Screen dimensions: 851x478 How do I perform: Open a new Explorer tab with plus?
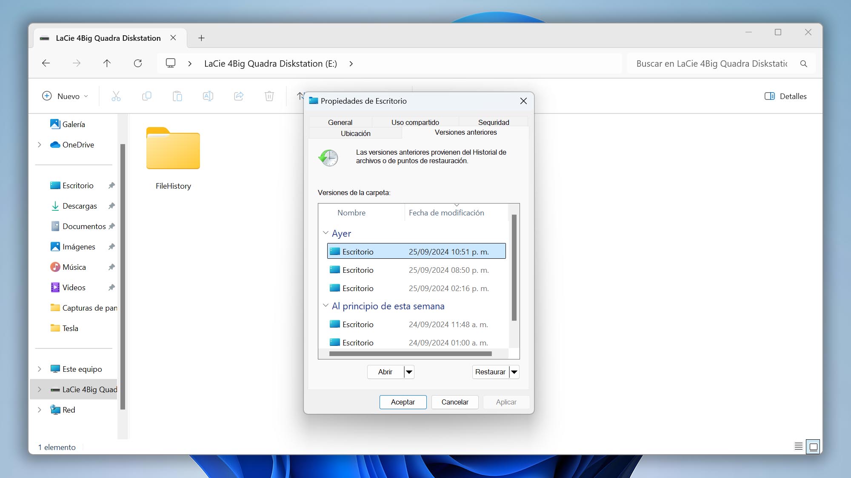[x=201, y=38]
